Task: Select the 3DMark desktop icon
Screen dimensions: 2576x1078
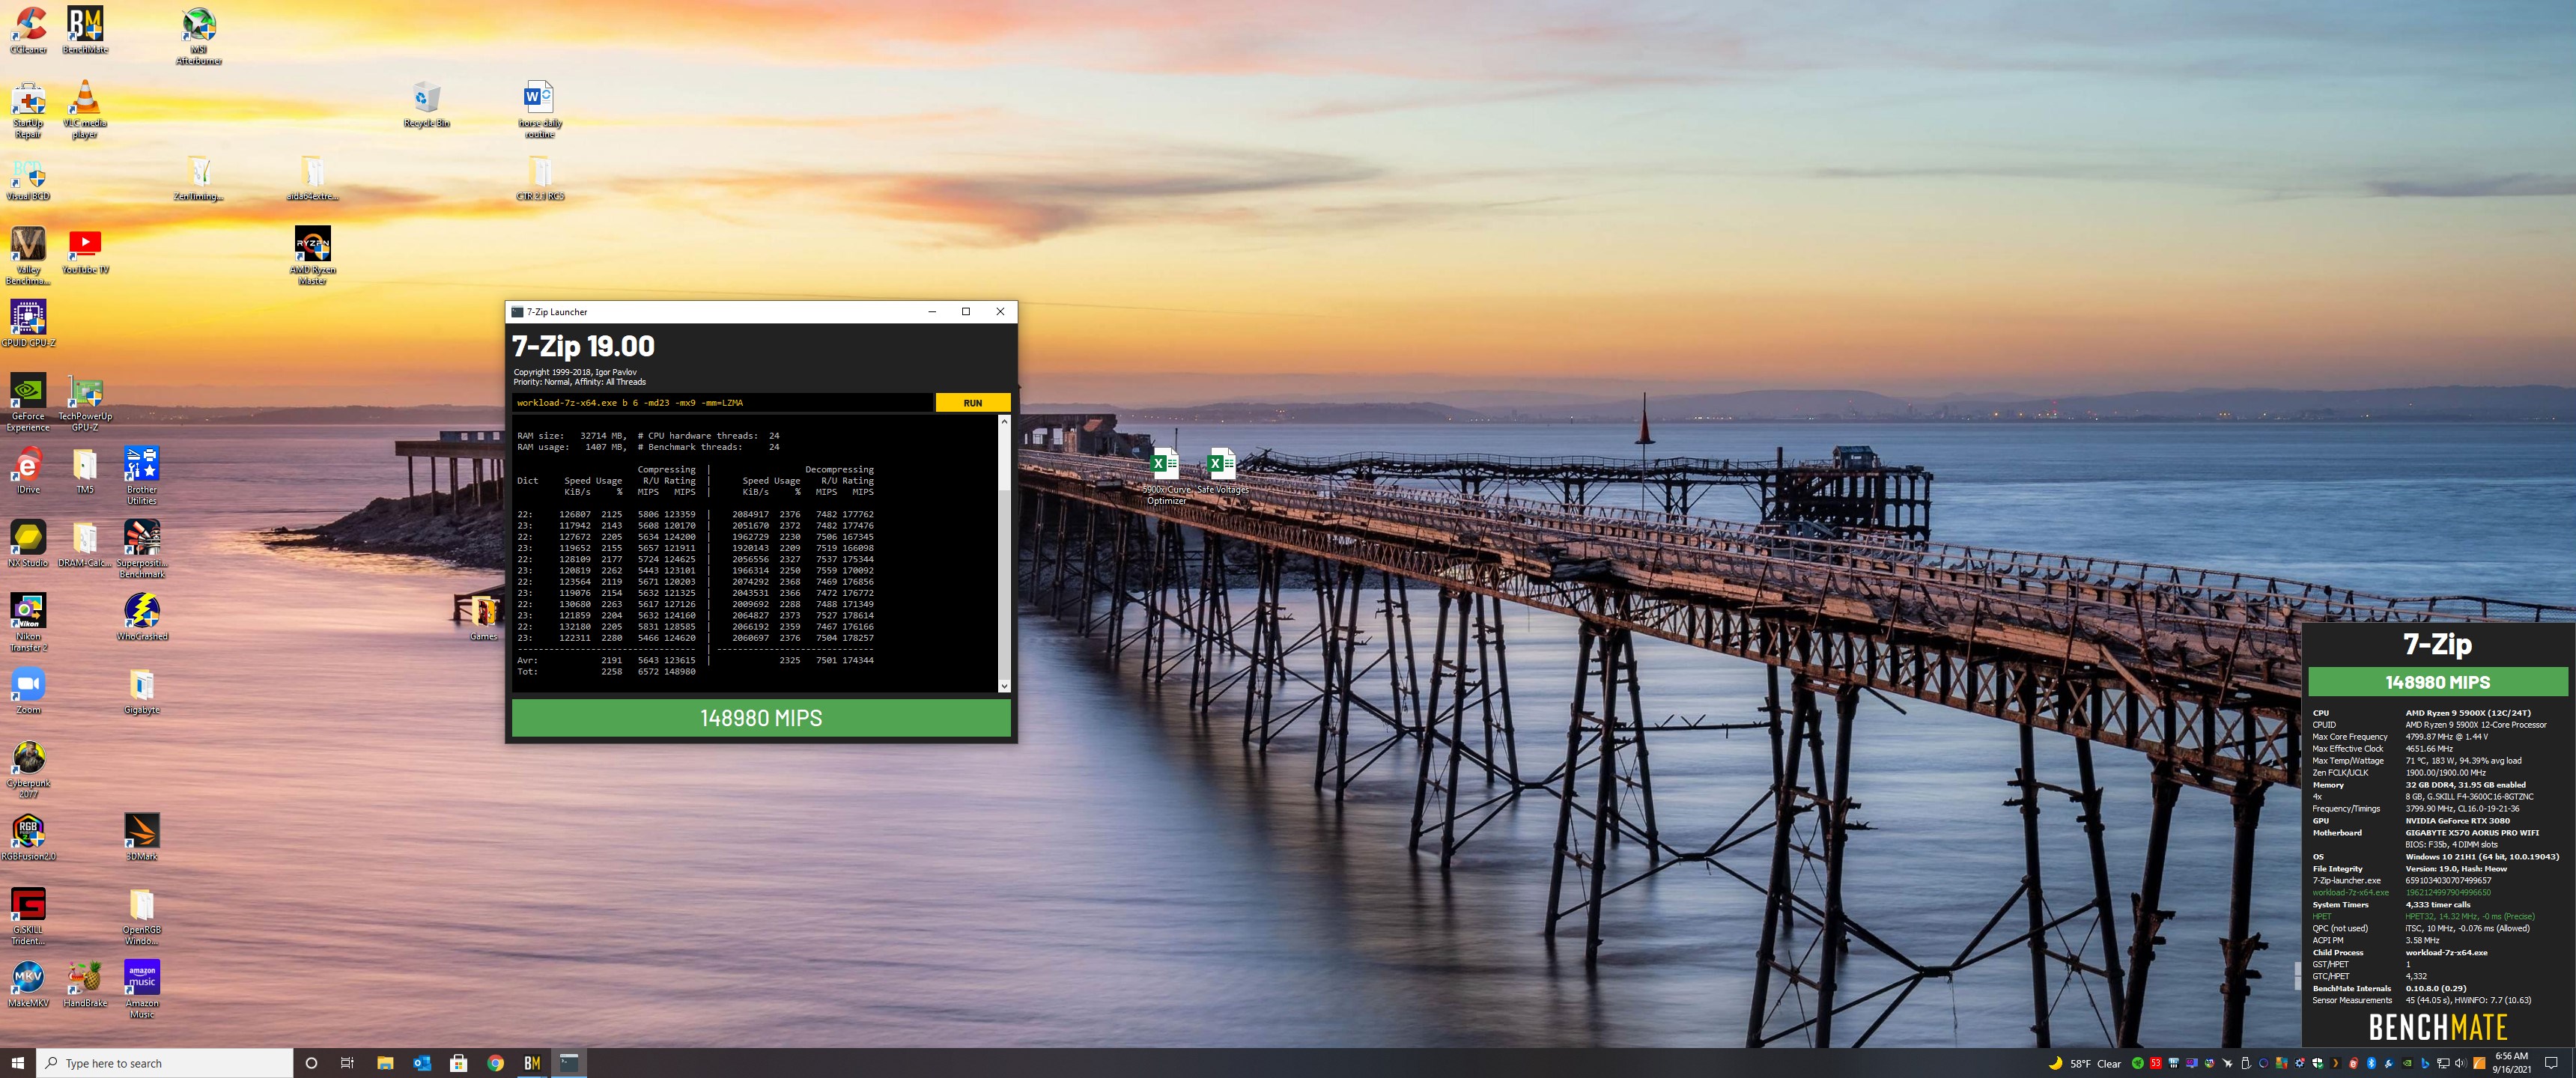Action: tap(142, 837)
